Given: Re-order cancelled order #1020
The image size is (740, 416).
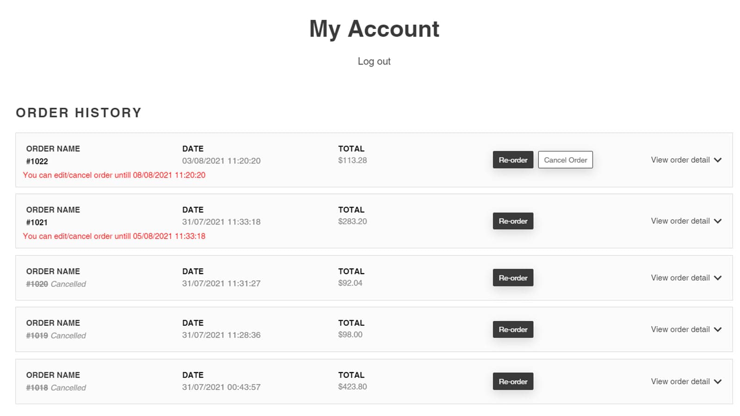Looking at the screenshot, I should [x=513, y=277].
